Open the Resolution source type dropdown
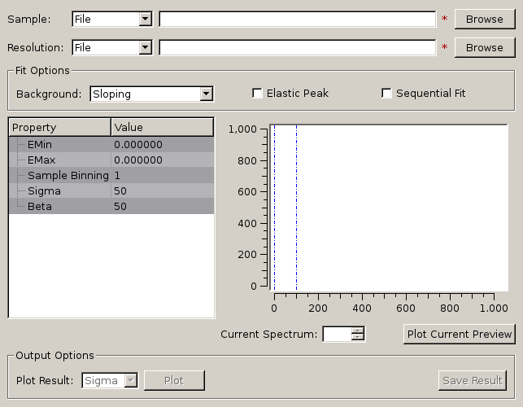The height and width of the screenshot is (407, 523). click(x=111, y=48)
